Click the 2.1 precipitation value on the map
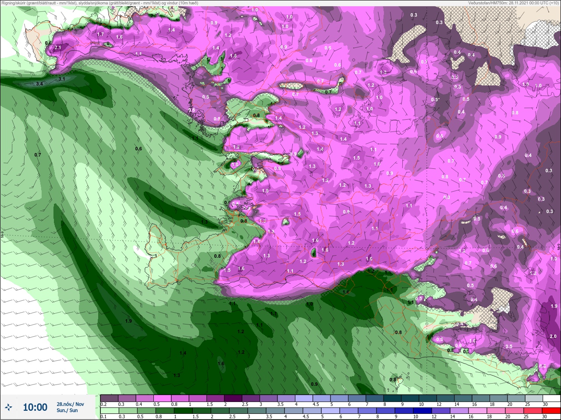Viewport: 561px width, 420px height. coord(58,47)
